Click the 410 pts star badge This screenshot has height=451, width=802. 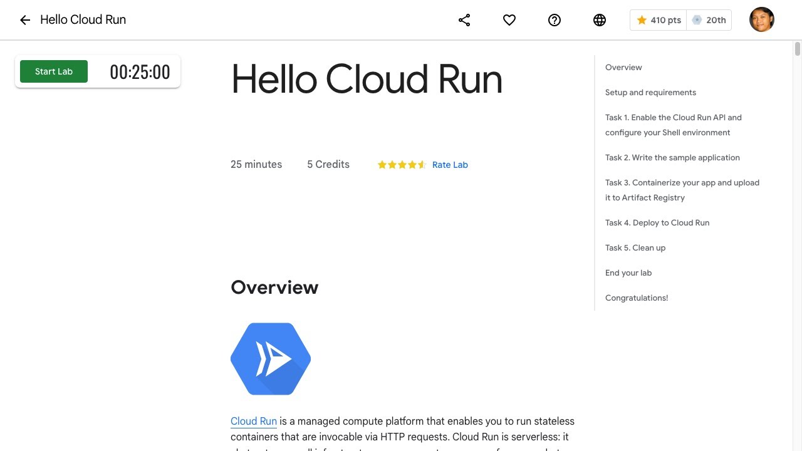click(659, 20)
